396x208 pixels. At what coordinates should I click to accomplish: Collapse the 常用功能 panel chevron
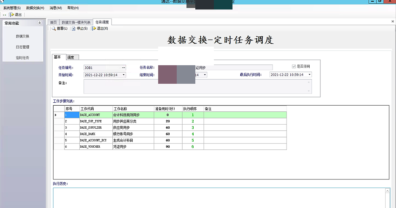coord(39,23)
